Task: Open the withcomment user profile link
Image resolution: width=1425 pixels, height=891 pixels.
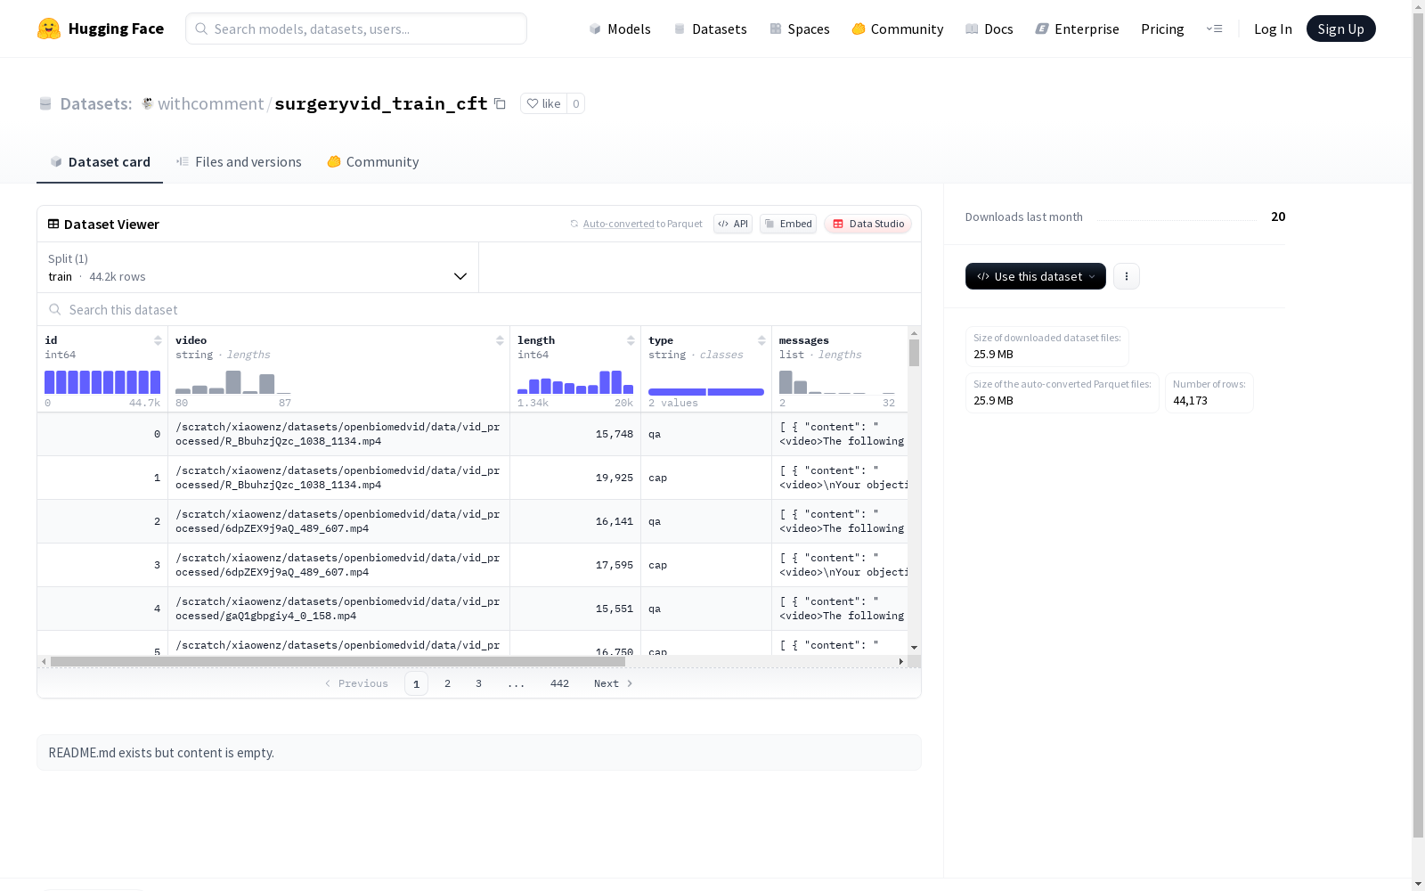Action: coord(211,103)
